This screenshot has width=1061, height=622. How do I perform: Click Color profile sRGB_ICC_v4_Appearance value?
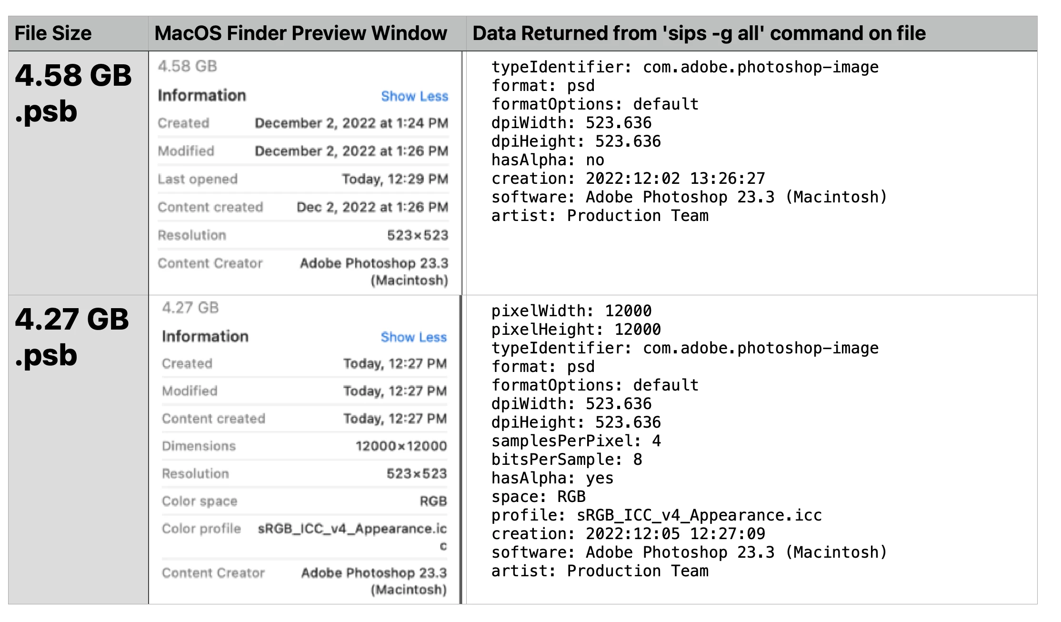[352, 529]
